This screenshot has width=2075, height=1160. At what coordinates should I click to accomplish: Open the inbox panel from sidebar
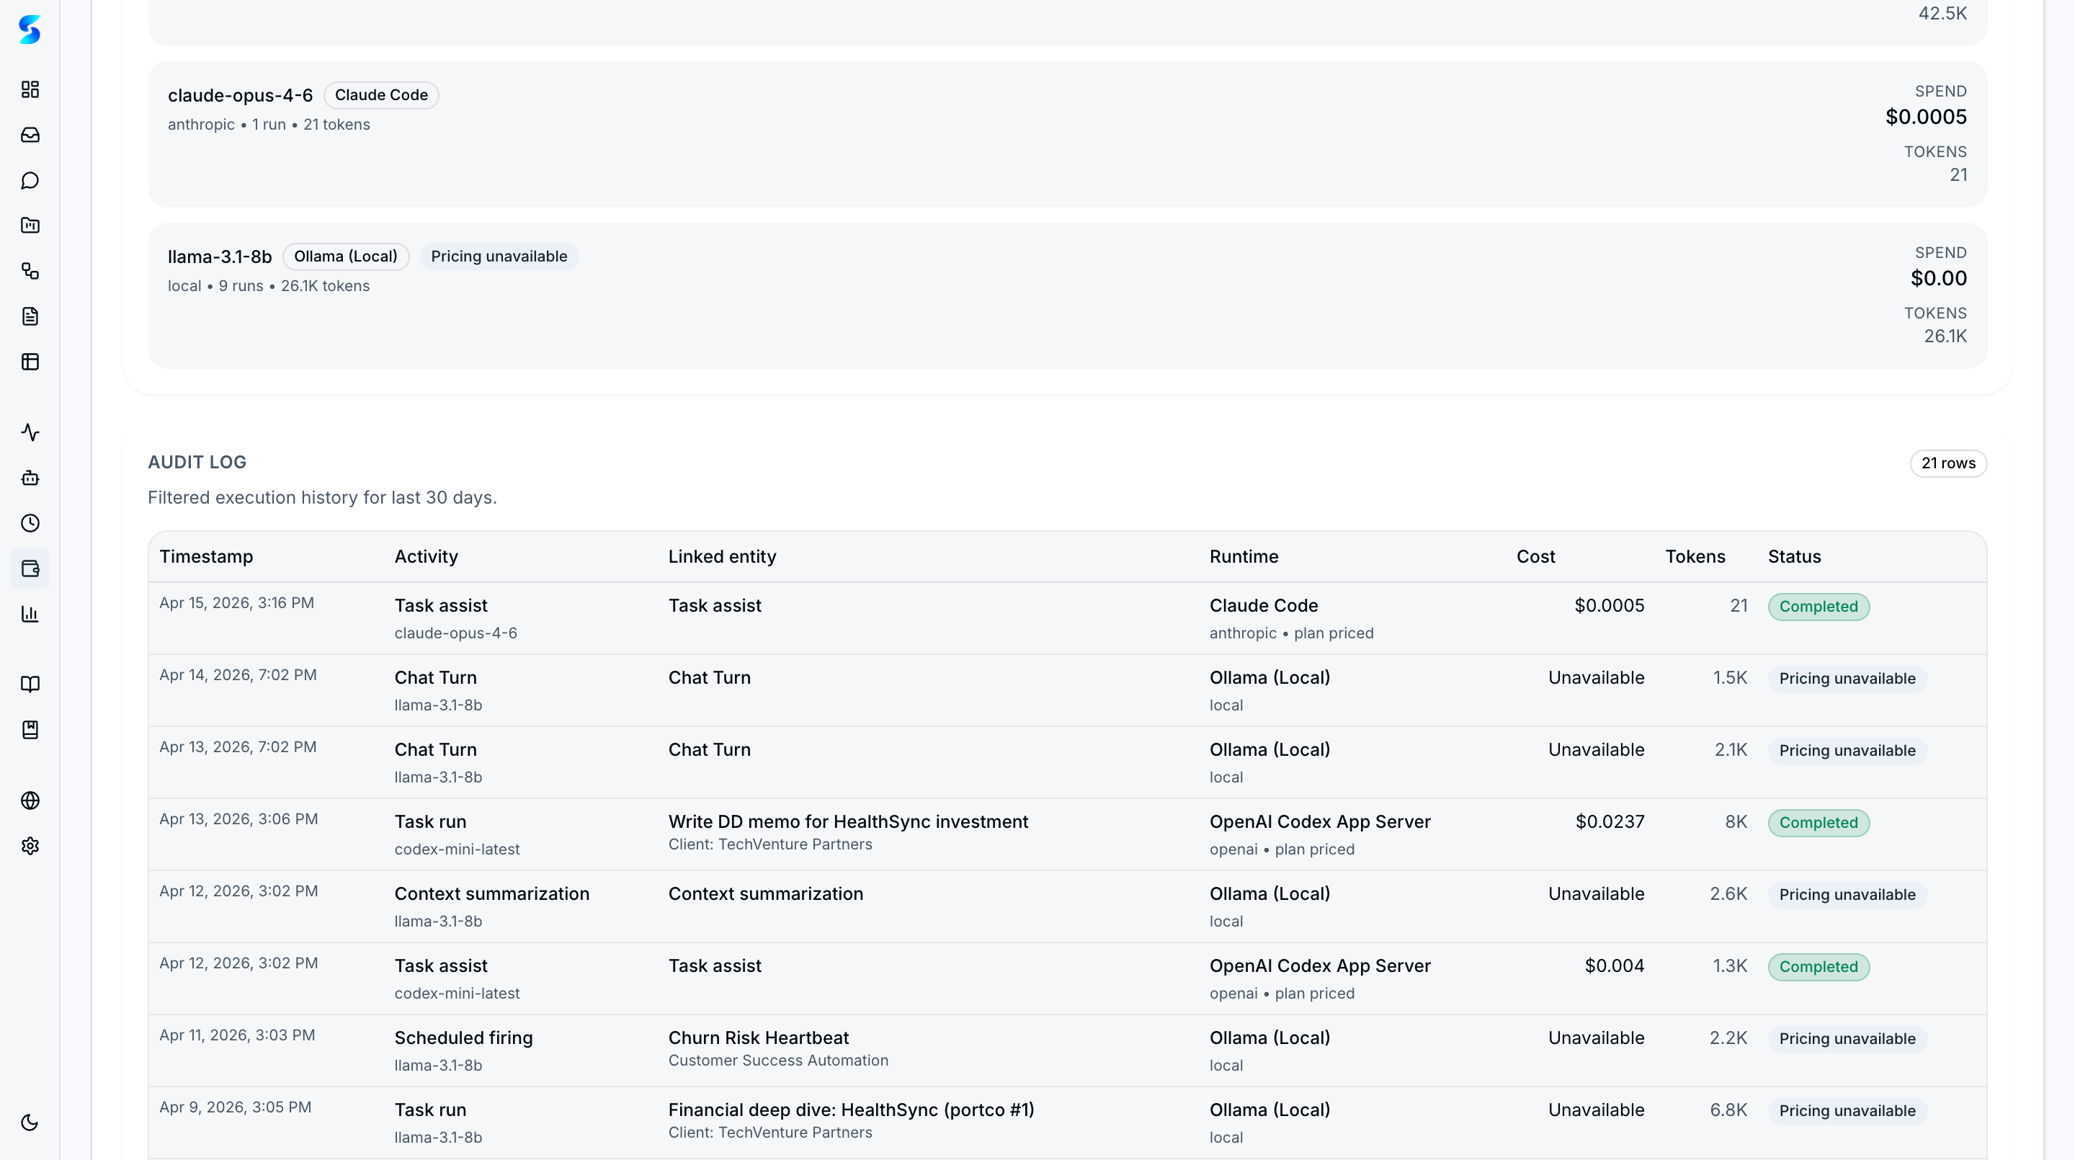[x=30, y=135]
